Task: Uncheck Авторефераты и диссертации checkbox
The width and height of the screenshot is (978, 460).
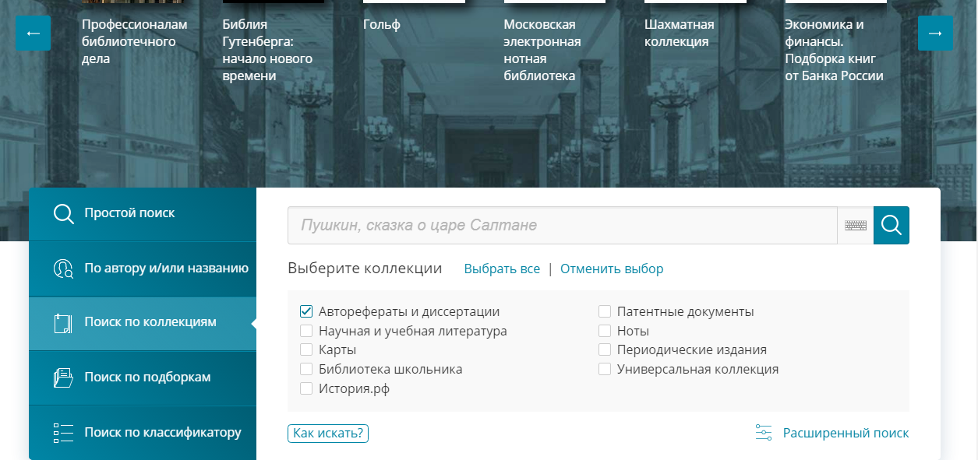Action: coord(306,311)
